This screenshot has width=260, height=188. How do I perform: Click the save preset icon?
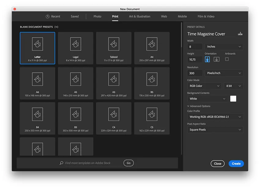point(240,34)
